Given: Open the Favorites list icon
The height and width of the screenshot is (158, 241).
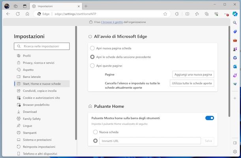Looking at the screenshot, I should (197, 14).
